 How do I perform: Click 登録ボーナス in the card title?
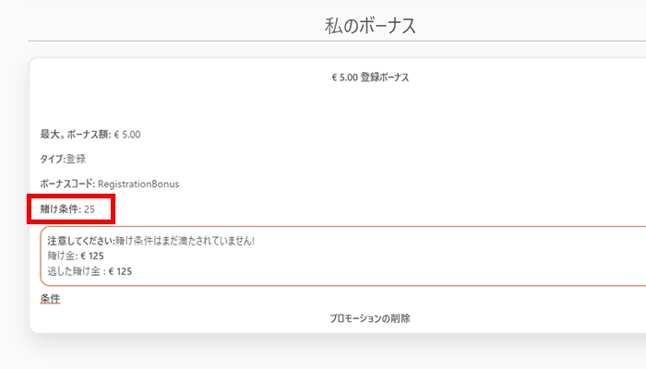coord(385,77)
